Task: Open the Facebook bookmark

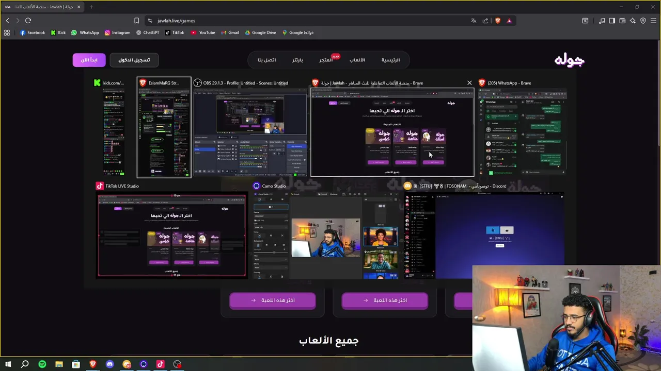Action: (x=32, y=32)
